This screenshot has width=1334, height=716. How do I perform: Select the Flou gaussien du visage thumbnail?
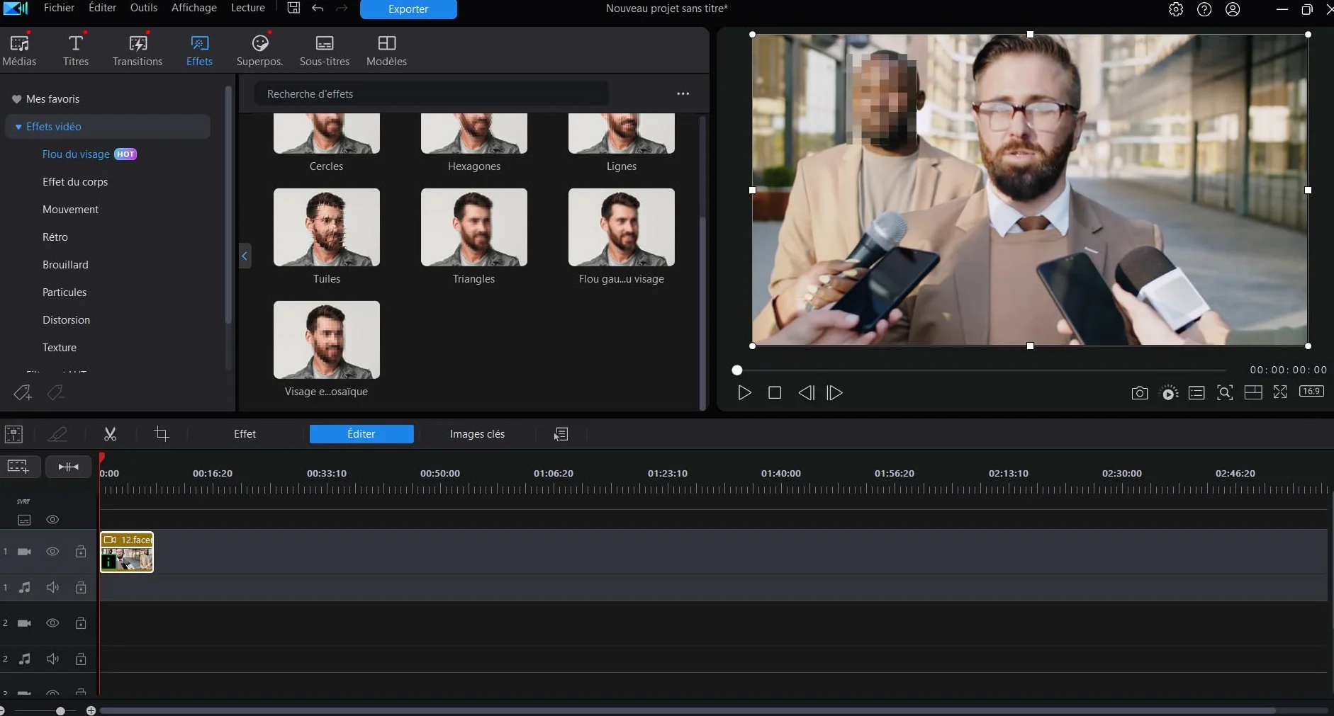click(622, 227)
